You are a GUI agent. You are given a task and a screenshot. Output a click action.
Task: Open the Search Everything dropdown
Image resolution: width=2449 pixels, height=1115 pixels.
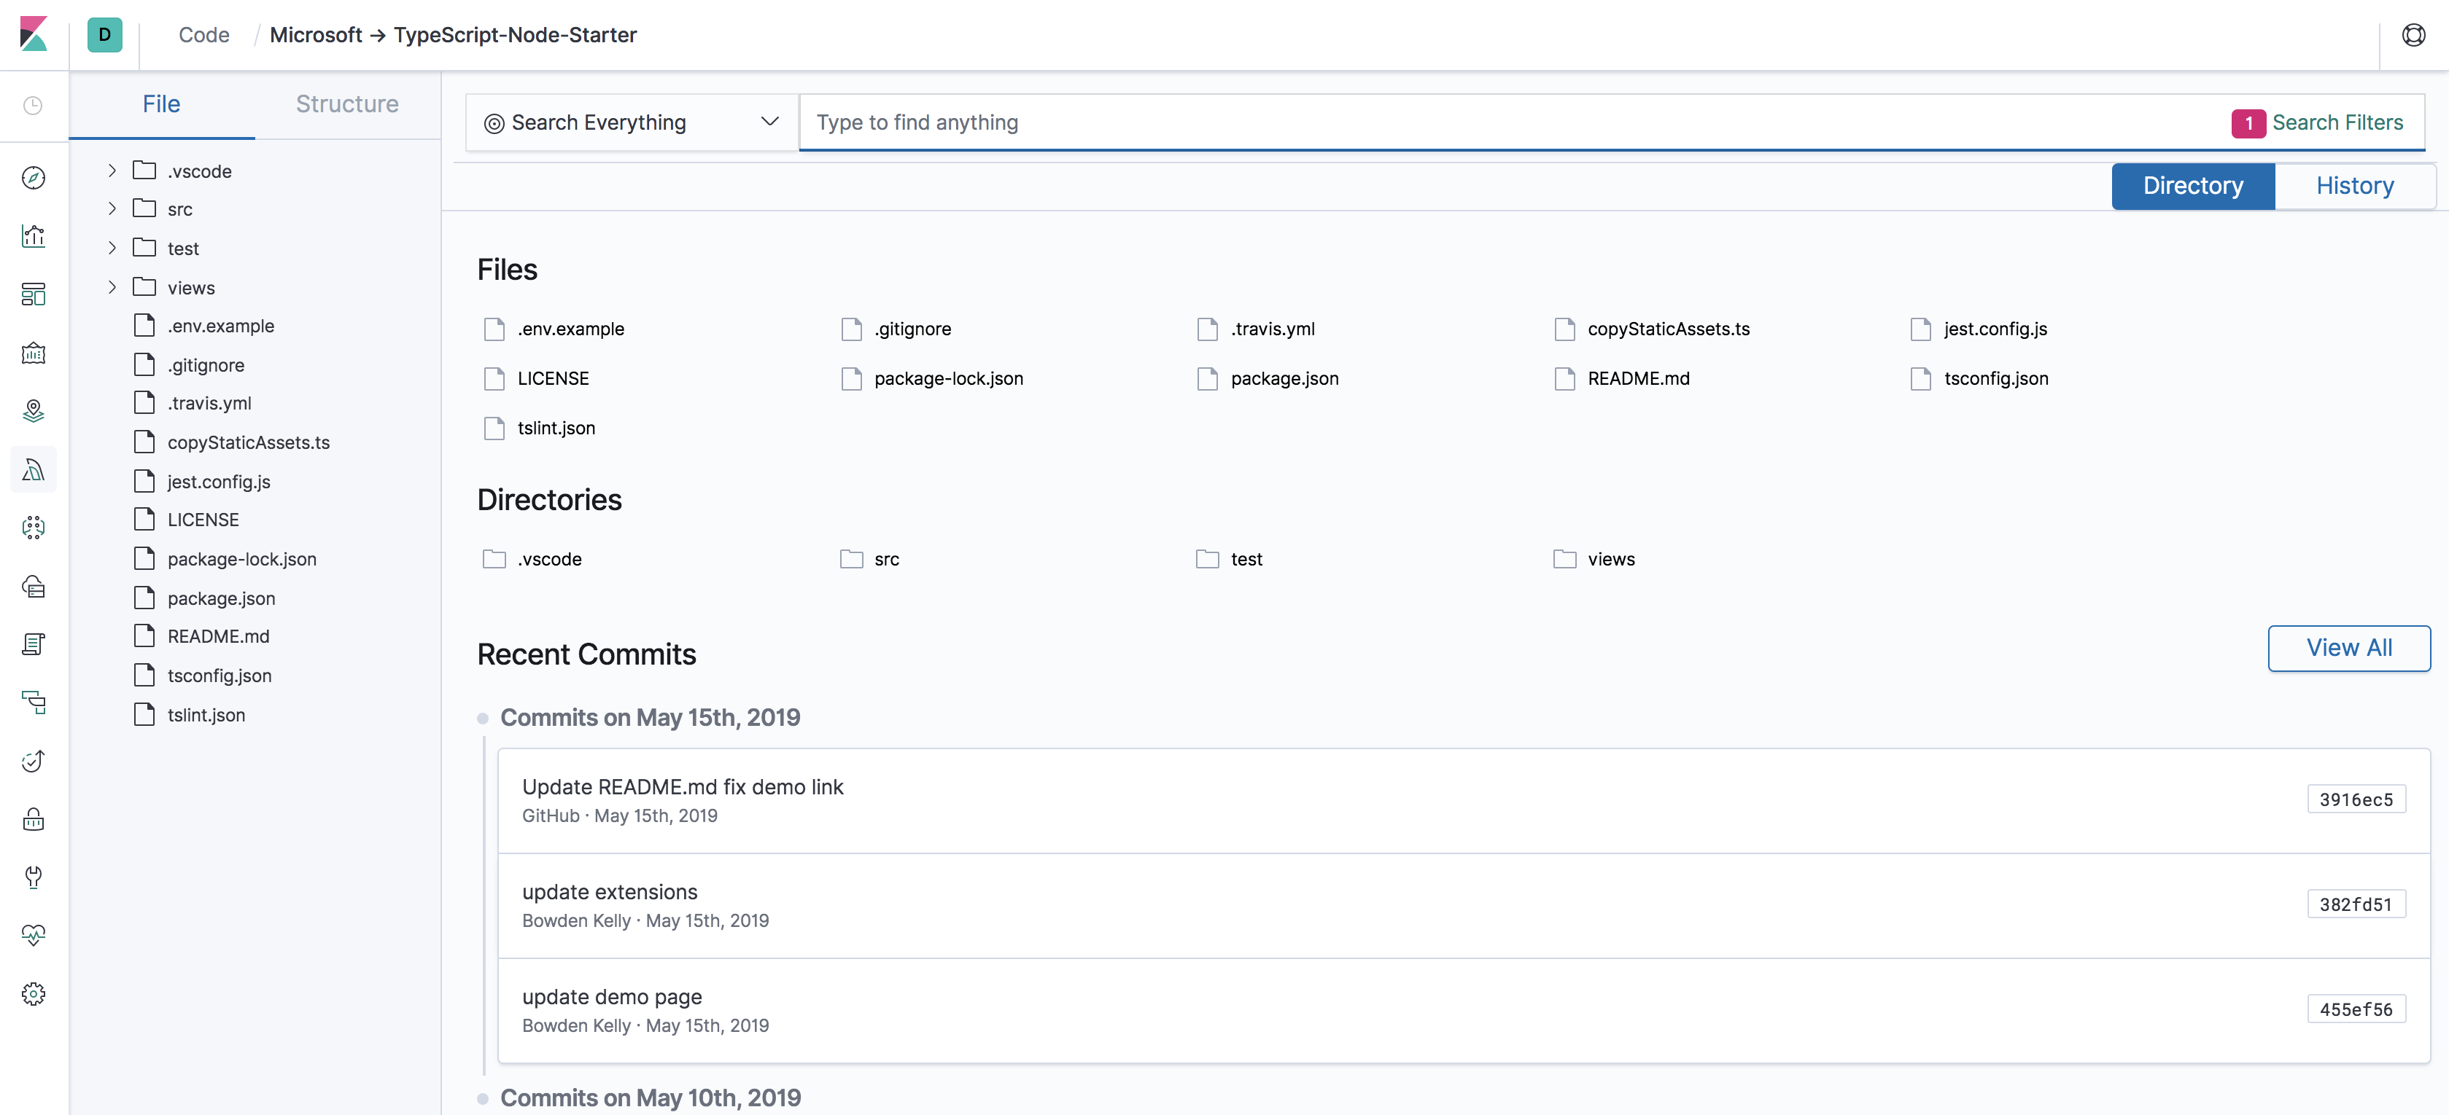click(x=632, y=122)
